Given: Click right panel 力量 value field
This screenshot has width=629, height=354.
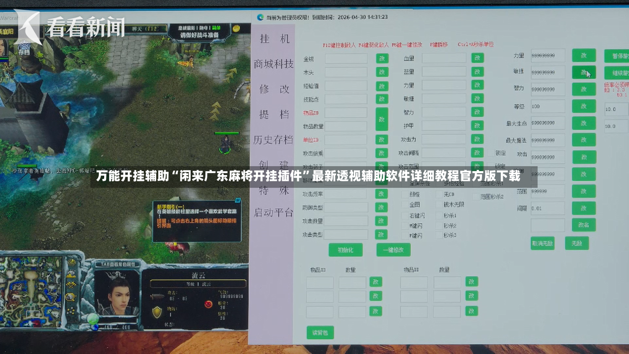Looking at the screenshot, I should coord(548,56).
